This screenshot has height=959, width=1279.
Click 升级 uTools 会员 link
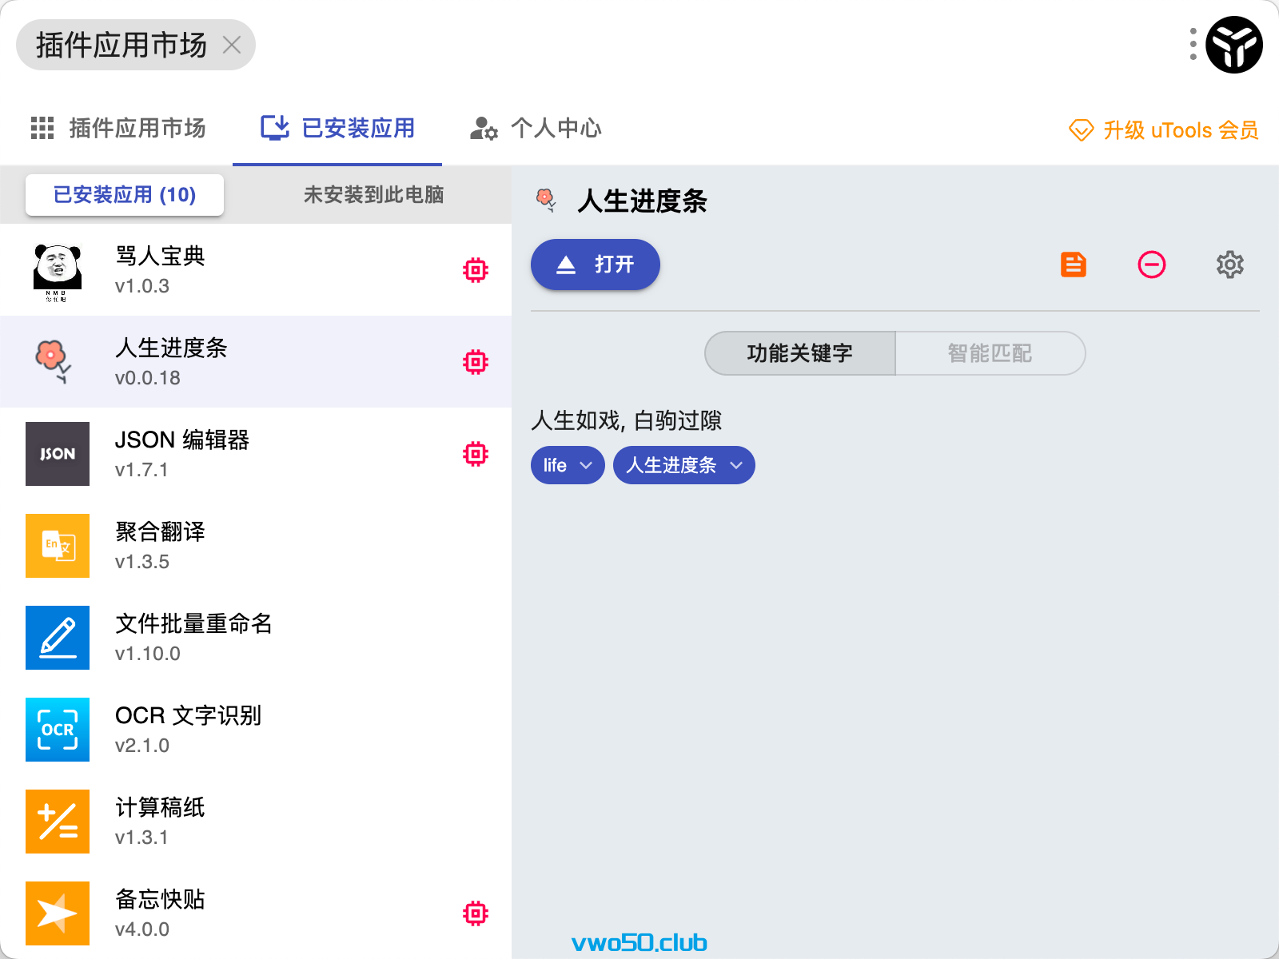click(x=1164, y=130)
